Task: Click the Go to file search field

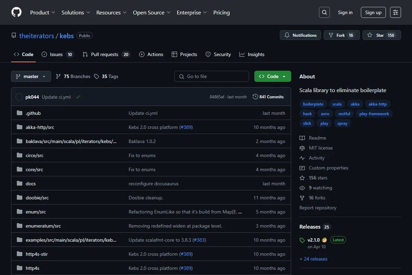Action: (211, 76)
